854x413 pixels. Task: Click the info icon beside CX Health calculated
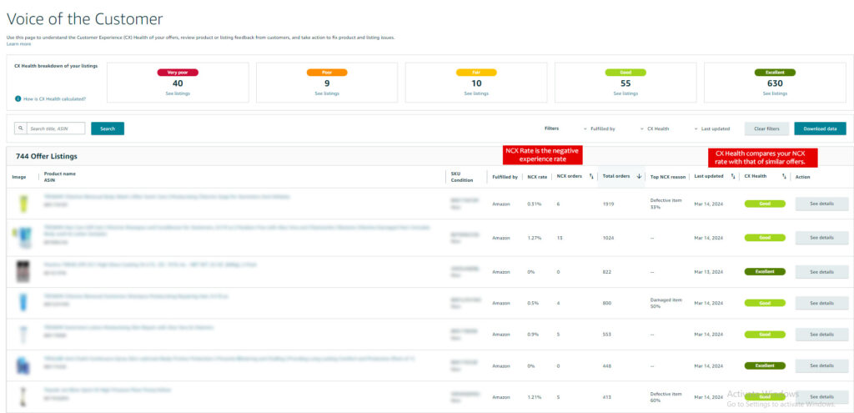pos(18,98)
